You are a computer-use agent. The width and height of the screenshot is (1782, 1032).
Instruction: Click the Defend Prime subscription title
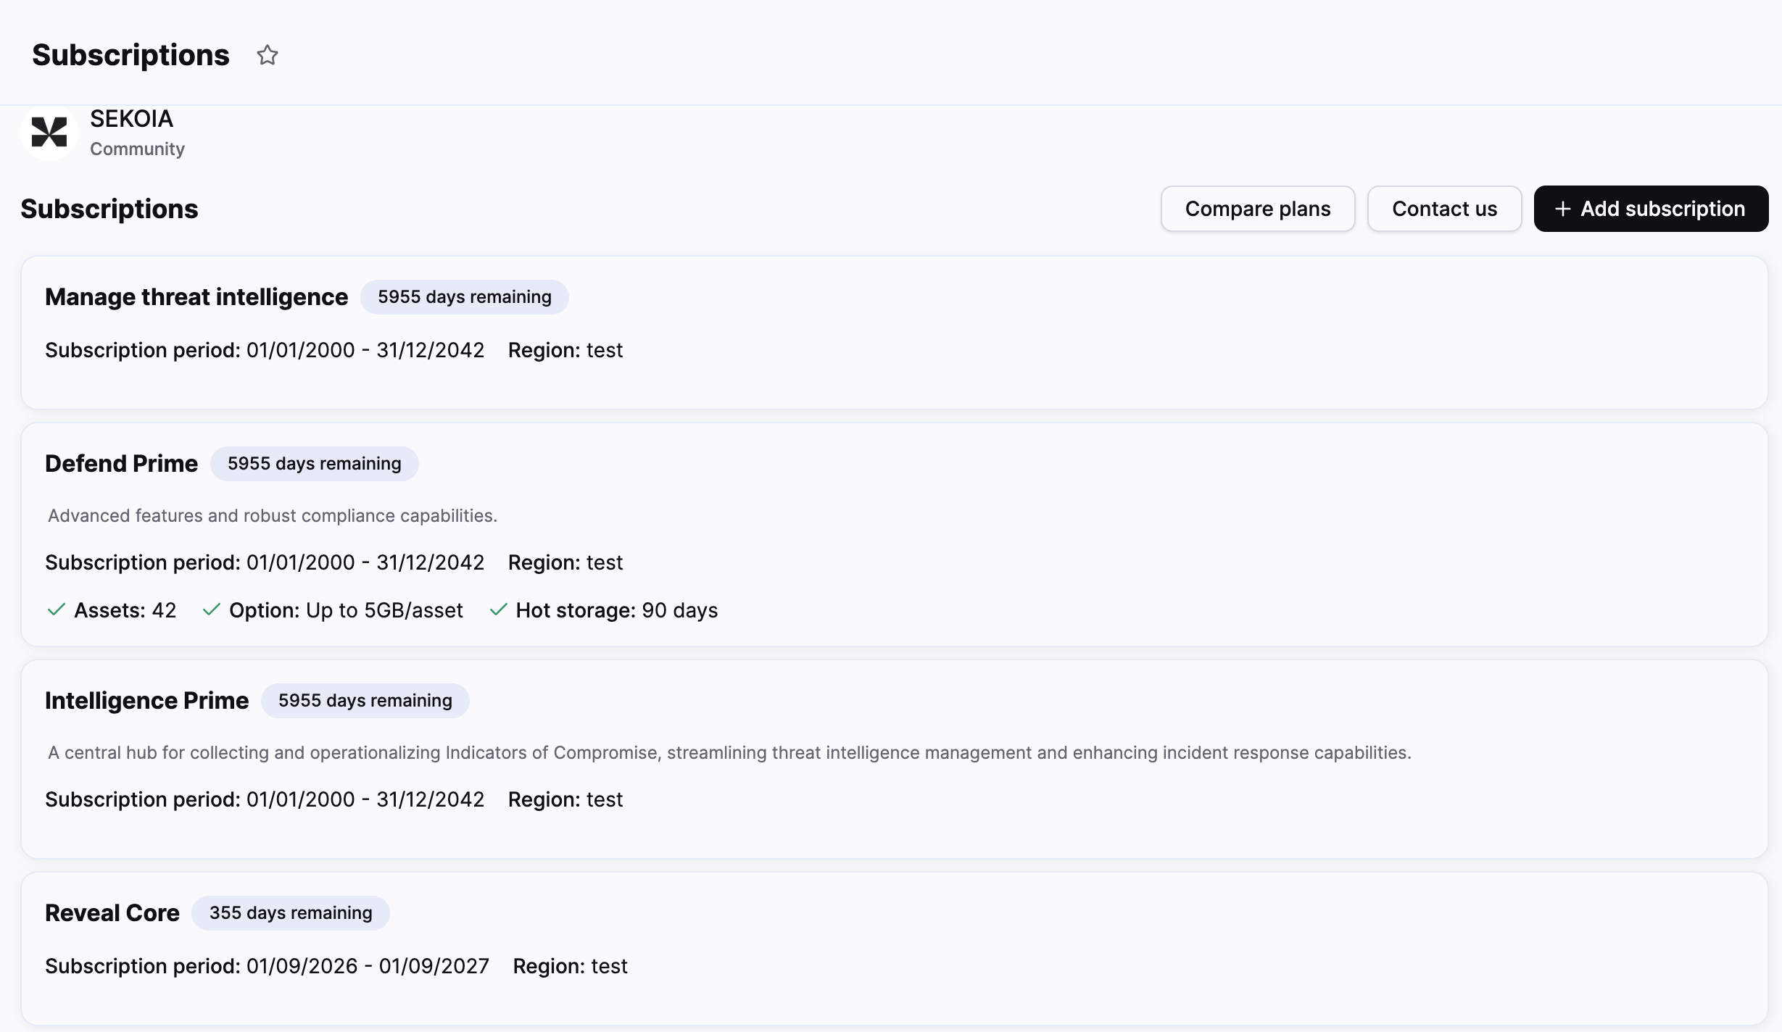pos(121,464)
